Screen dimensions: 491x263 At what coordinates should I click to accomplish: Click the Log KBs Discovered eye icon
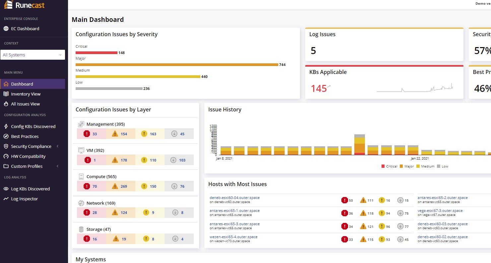click(6, 189)
